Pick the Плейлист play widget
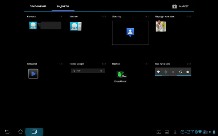Image resolution: width=218 pixels, height=136 pixels. click(x=33, y=74)
